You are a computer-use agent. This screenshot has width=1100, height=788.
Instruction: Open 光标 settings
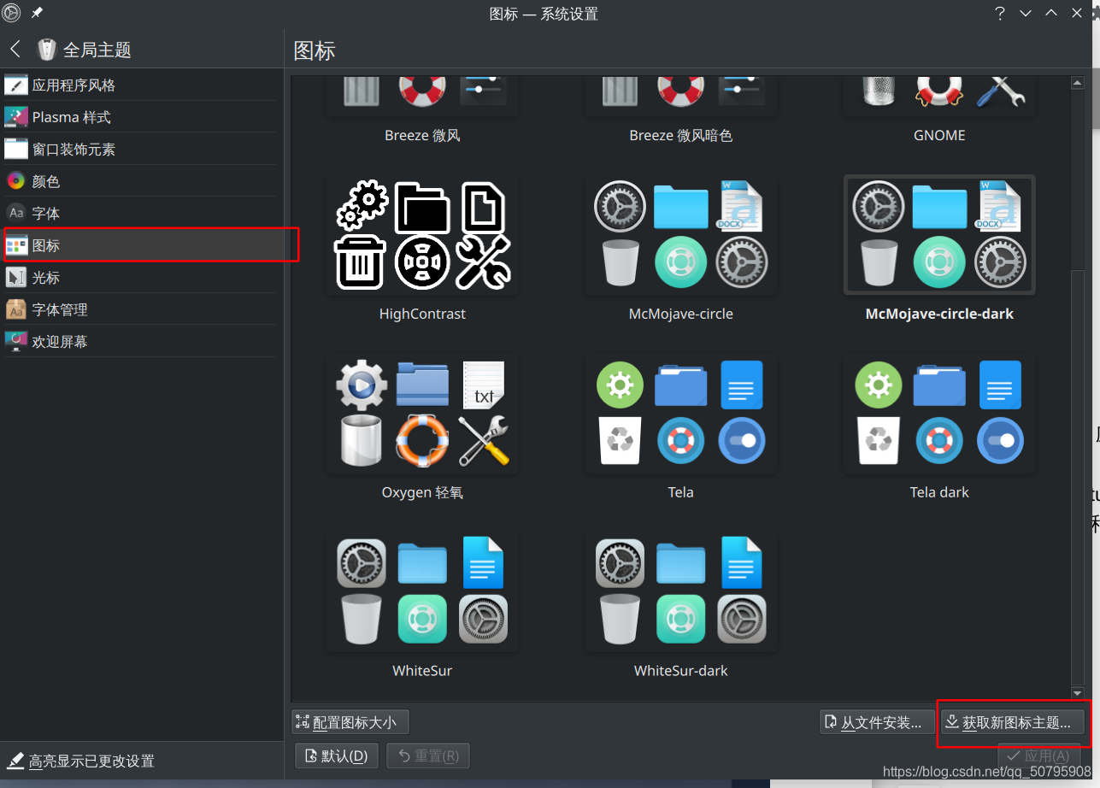[141, 277]
